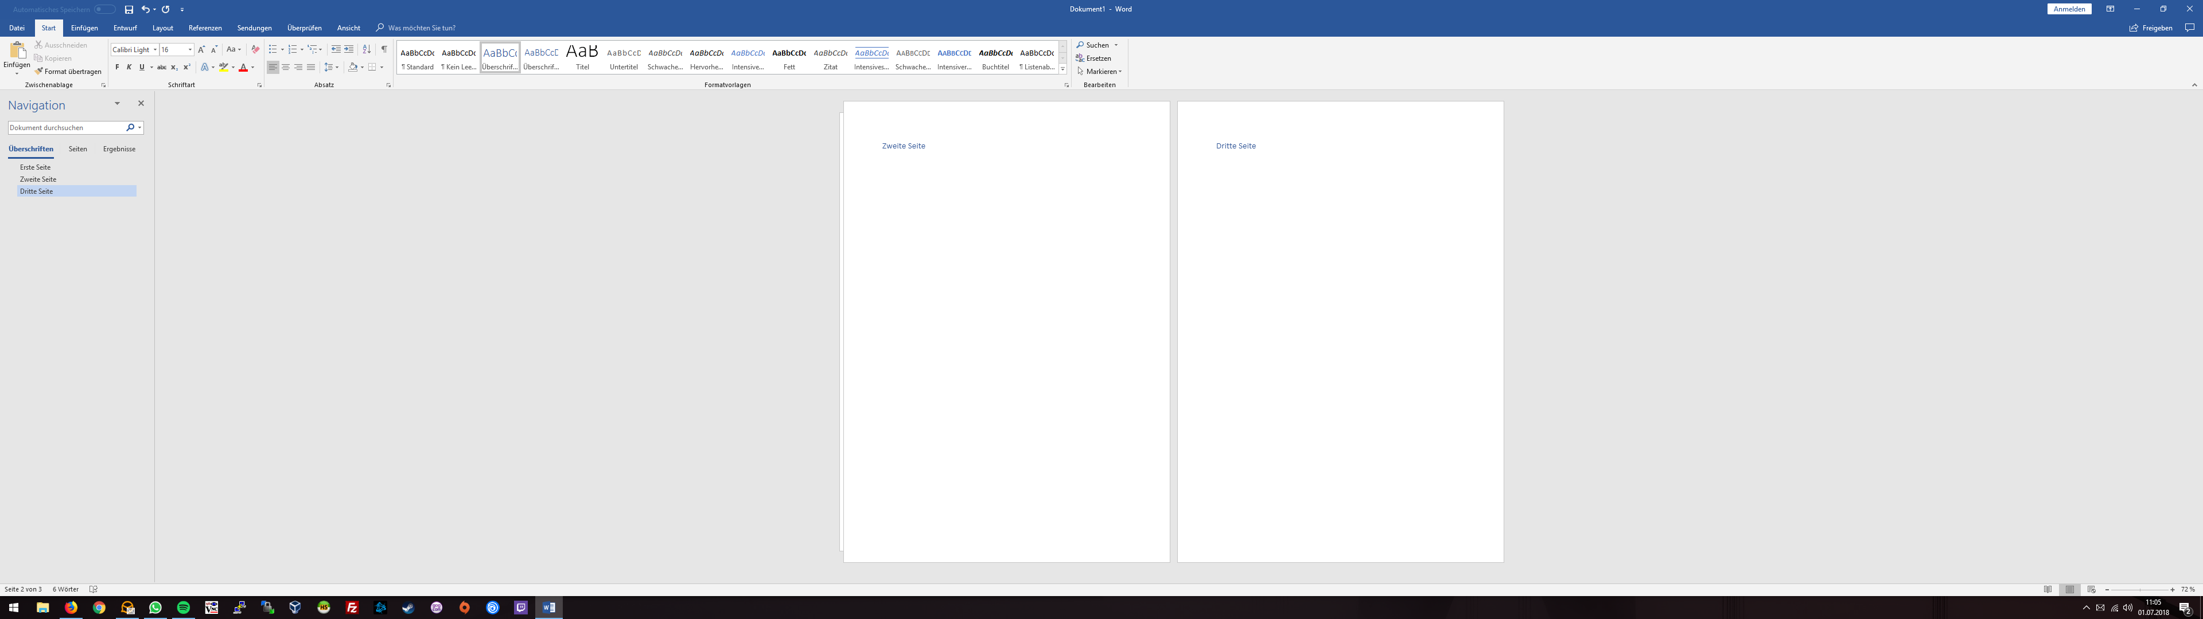Center align the text
Screen dimensions: 2203x619
pos(286,68)
